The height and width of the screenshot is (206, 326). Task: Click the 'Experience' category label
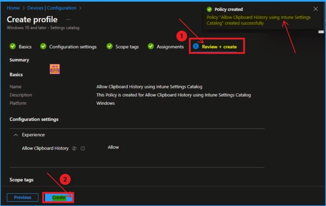point(33,135)
